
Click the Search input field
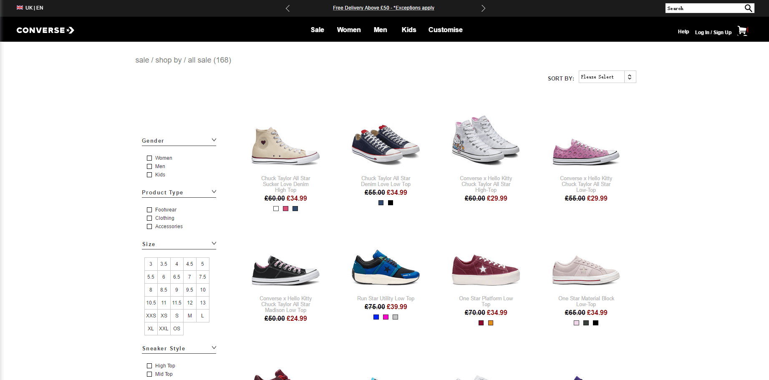pos(704,8)
